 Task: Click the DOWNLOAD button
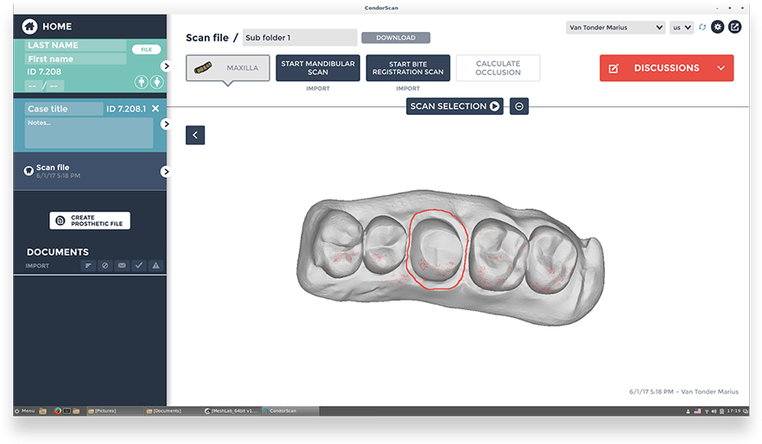[396, 37]
